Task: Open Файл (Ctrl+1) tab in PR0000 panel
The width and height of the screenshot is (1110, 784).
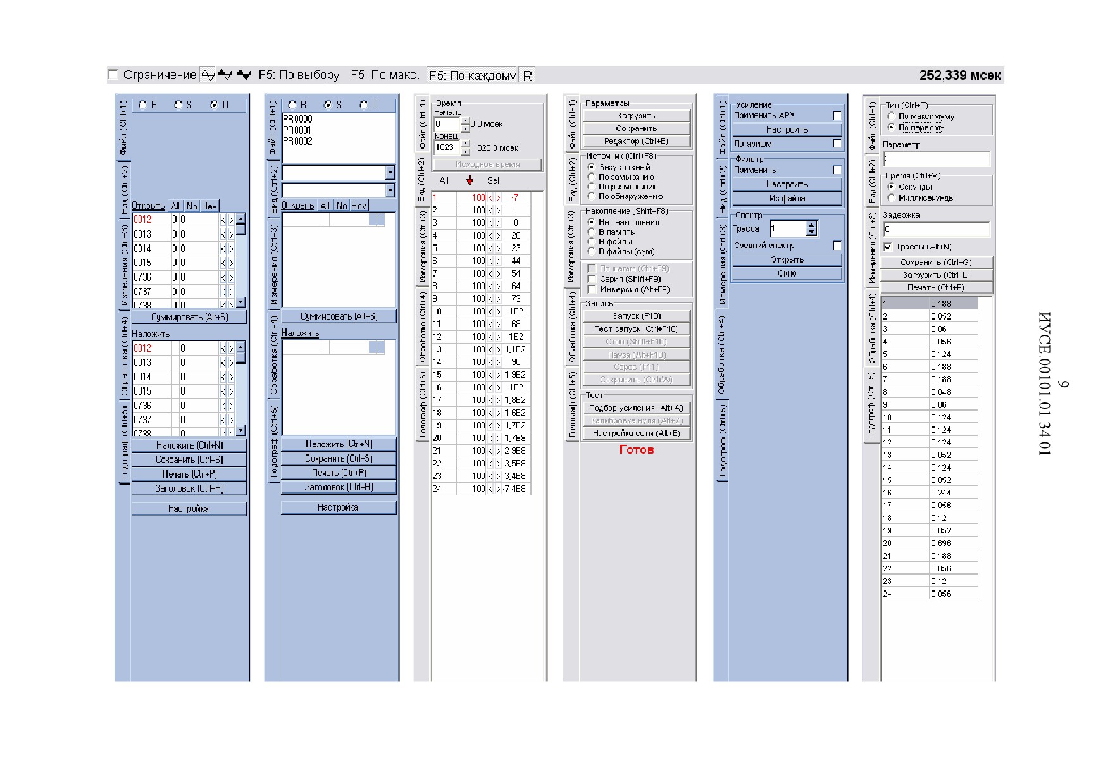Action: point(273,128)
